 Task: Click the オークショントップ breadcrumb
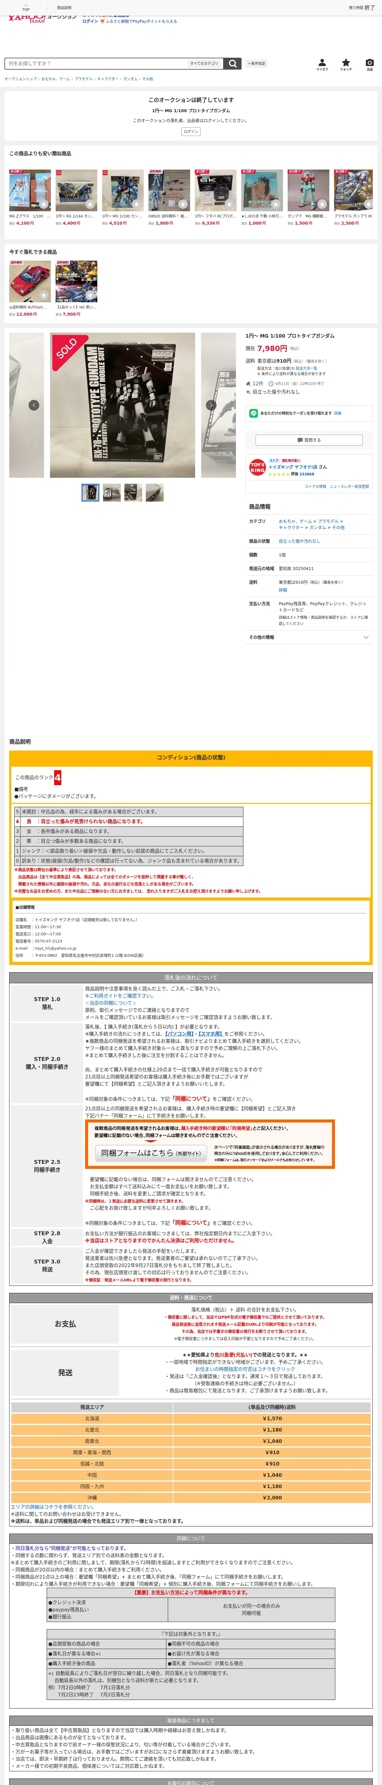(21, 79)
